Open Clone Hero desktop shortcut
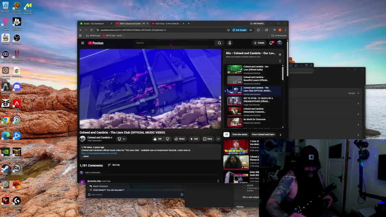The image size is (386, 217). pyautogui.click(x=17, y=169)
